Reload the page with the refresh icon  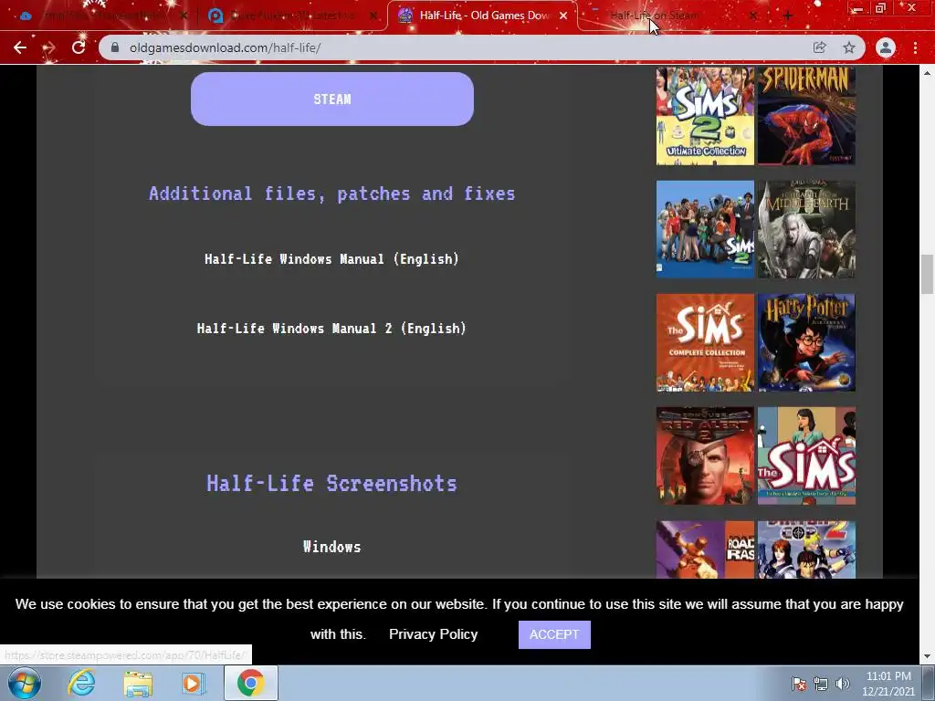(x=79, y=47)
